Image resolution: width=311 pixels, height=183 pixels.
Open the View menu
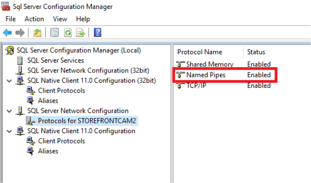[60, 19]
